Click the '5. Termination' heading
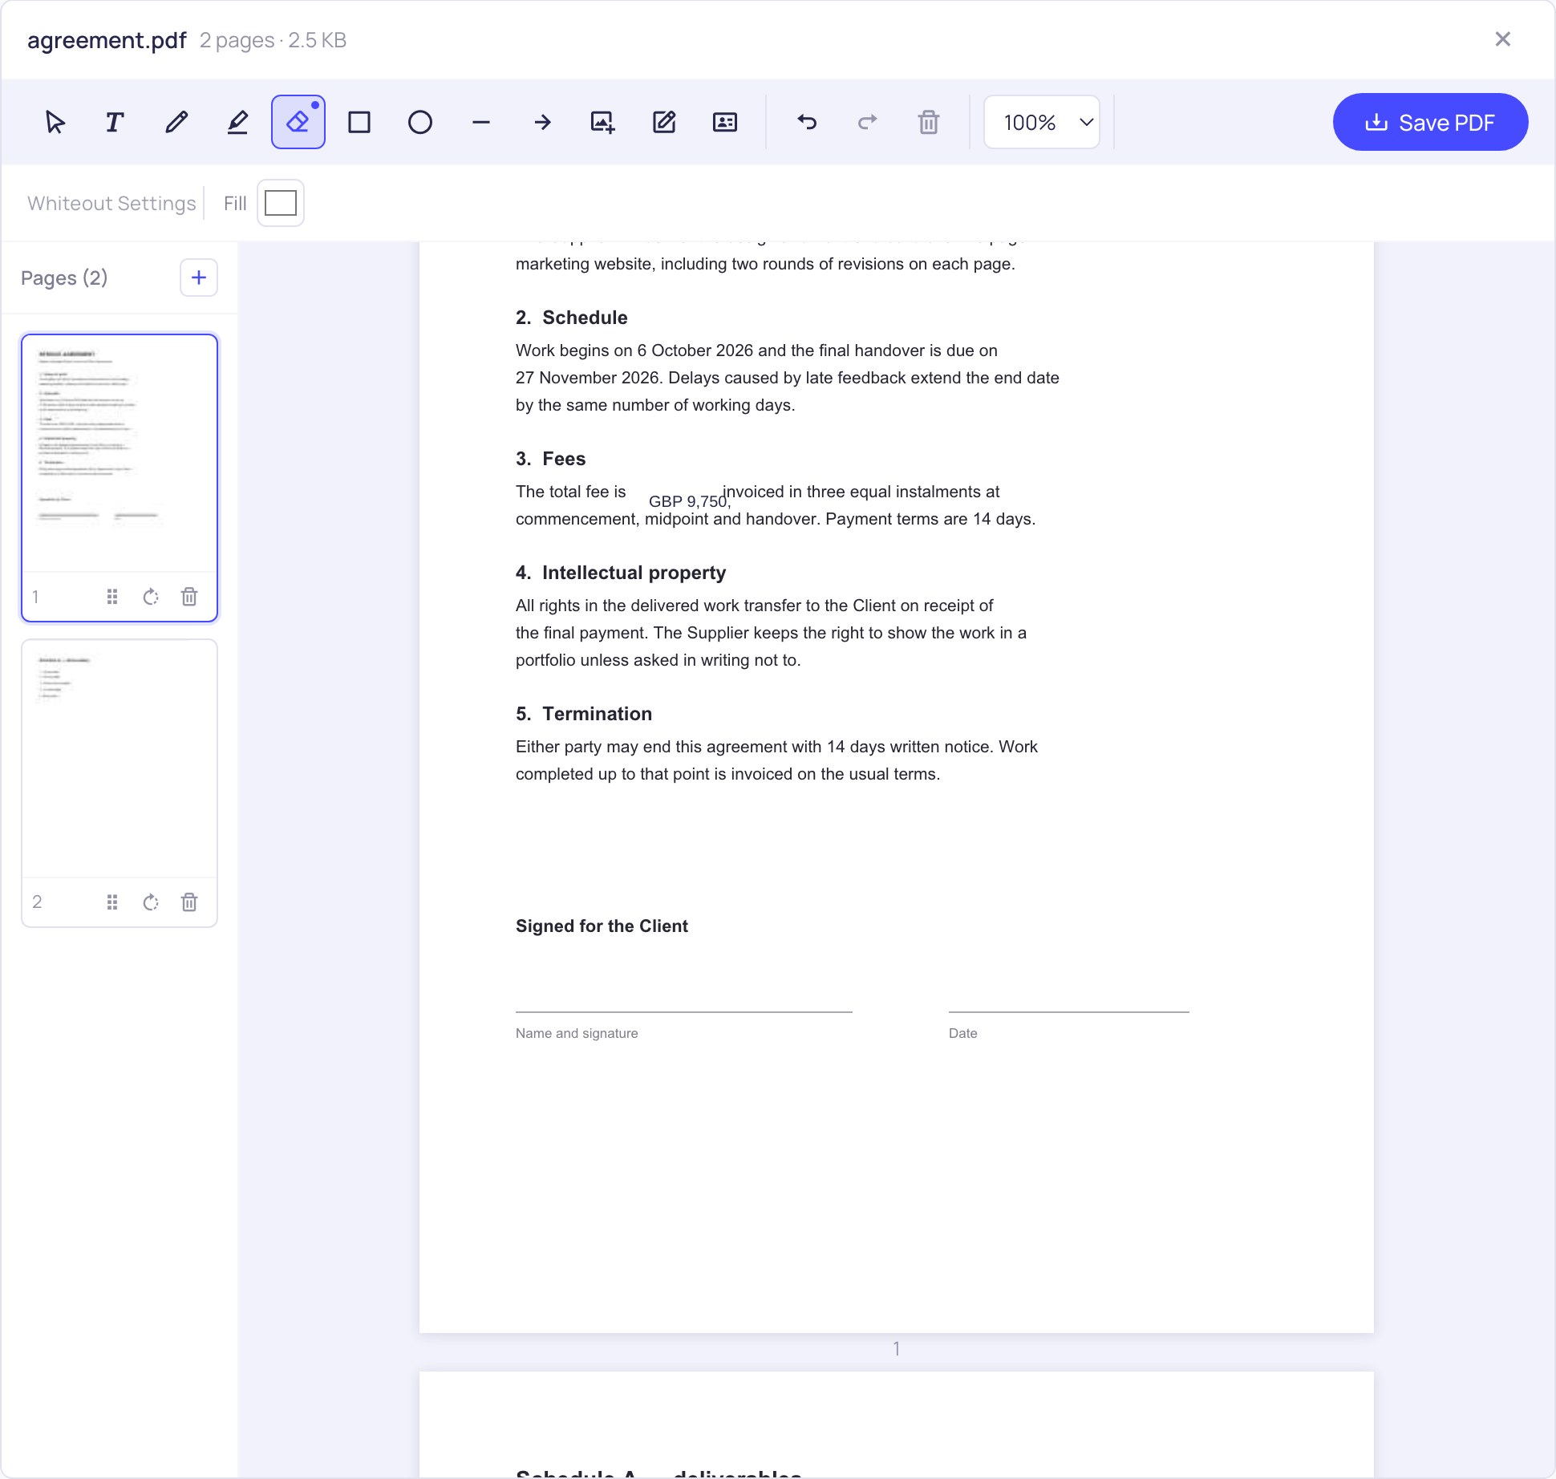 point(584,714)
